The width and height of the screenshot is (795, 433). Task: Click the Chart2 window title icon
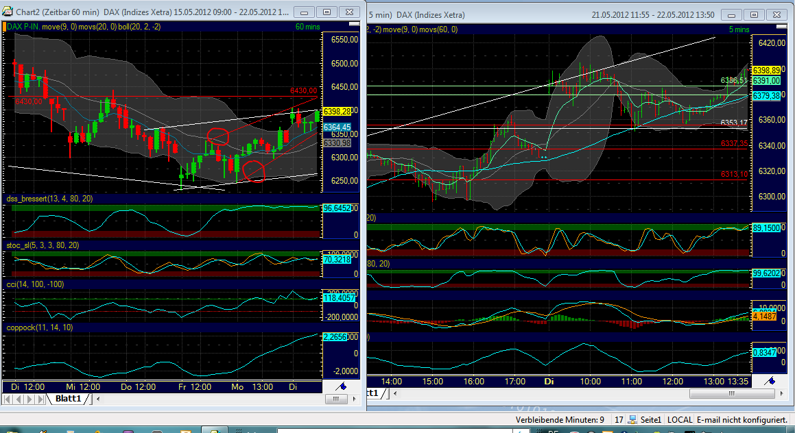(x=8, y=11)
